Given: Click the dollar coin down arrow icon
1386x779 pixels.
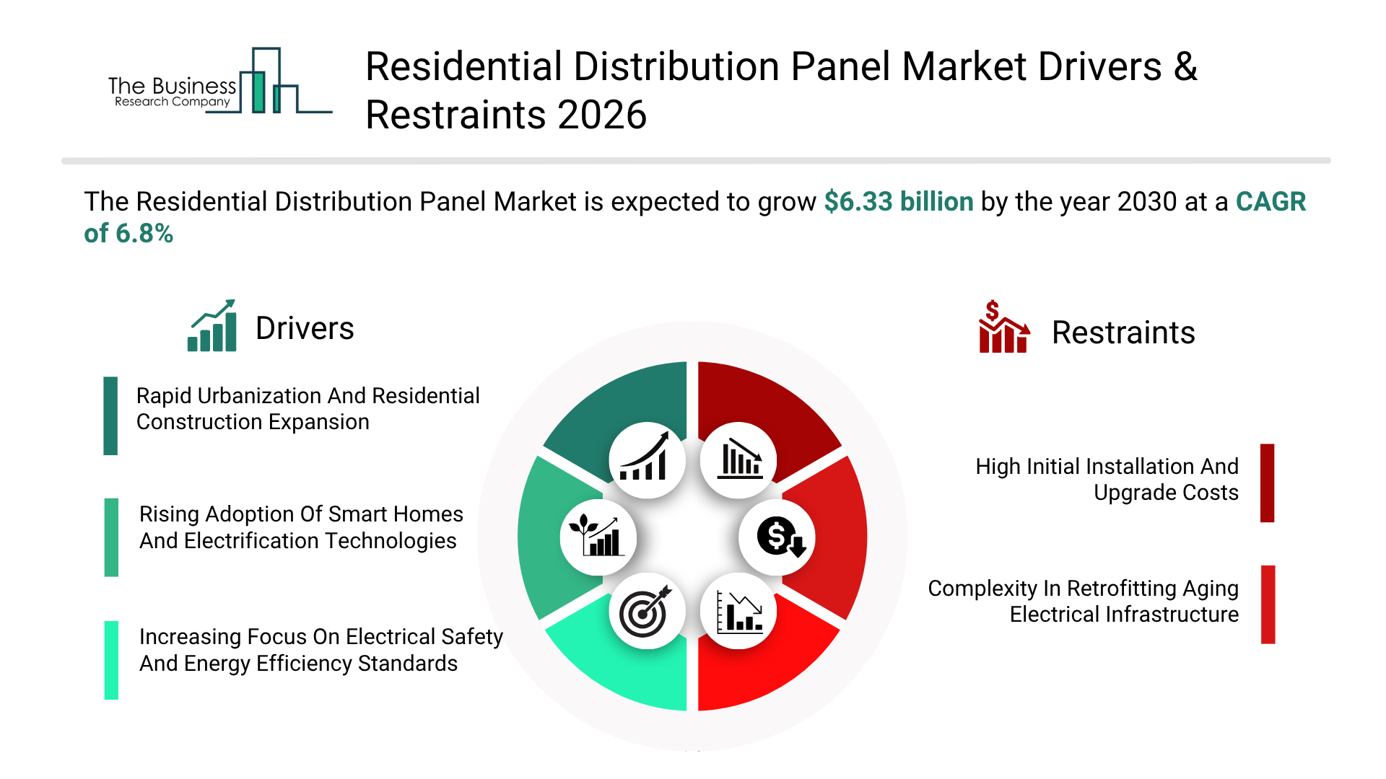Looking at the screenshot, I should point(778,537).
